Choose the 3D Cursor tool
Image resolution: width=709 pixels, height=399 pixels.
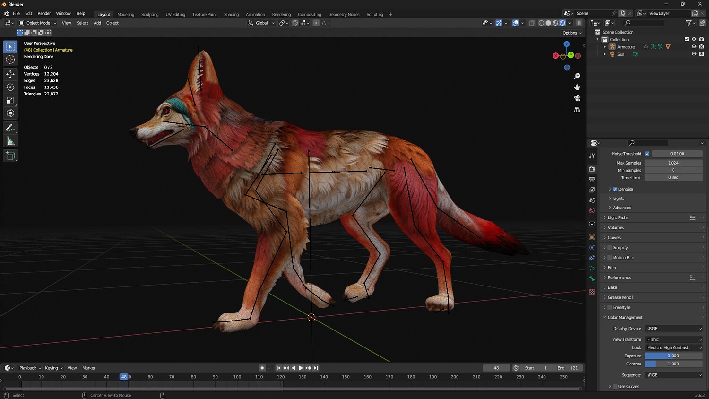tap(10, 60)
